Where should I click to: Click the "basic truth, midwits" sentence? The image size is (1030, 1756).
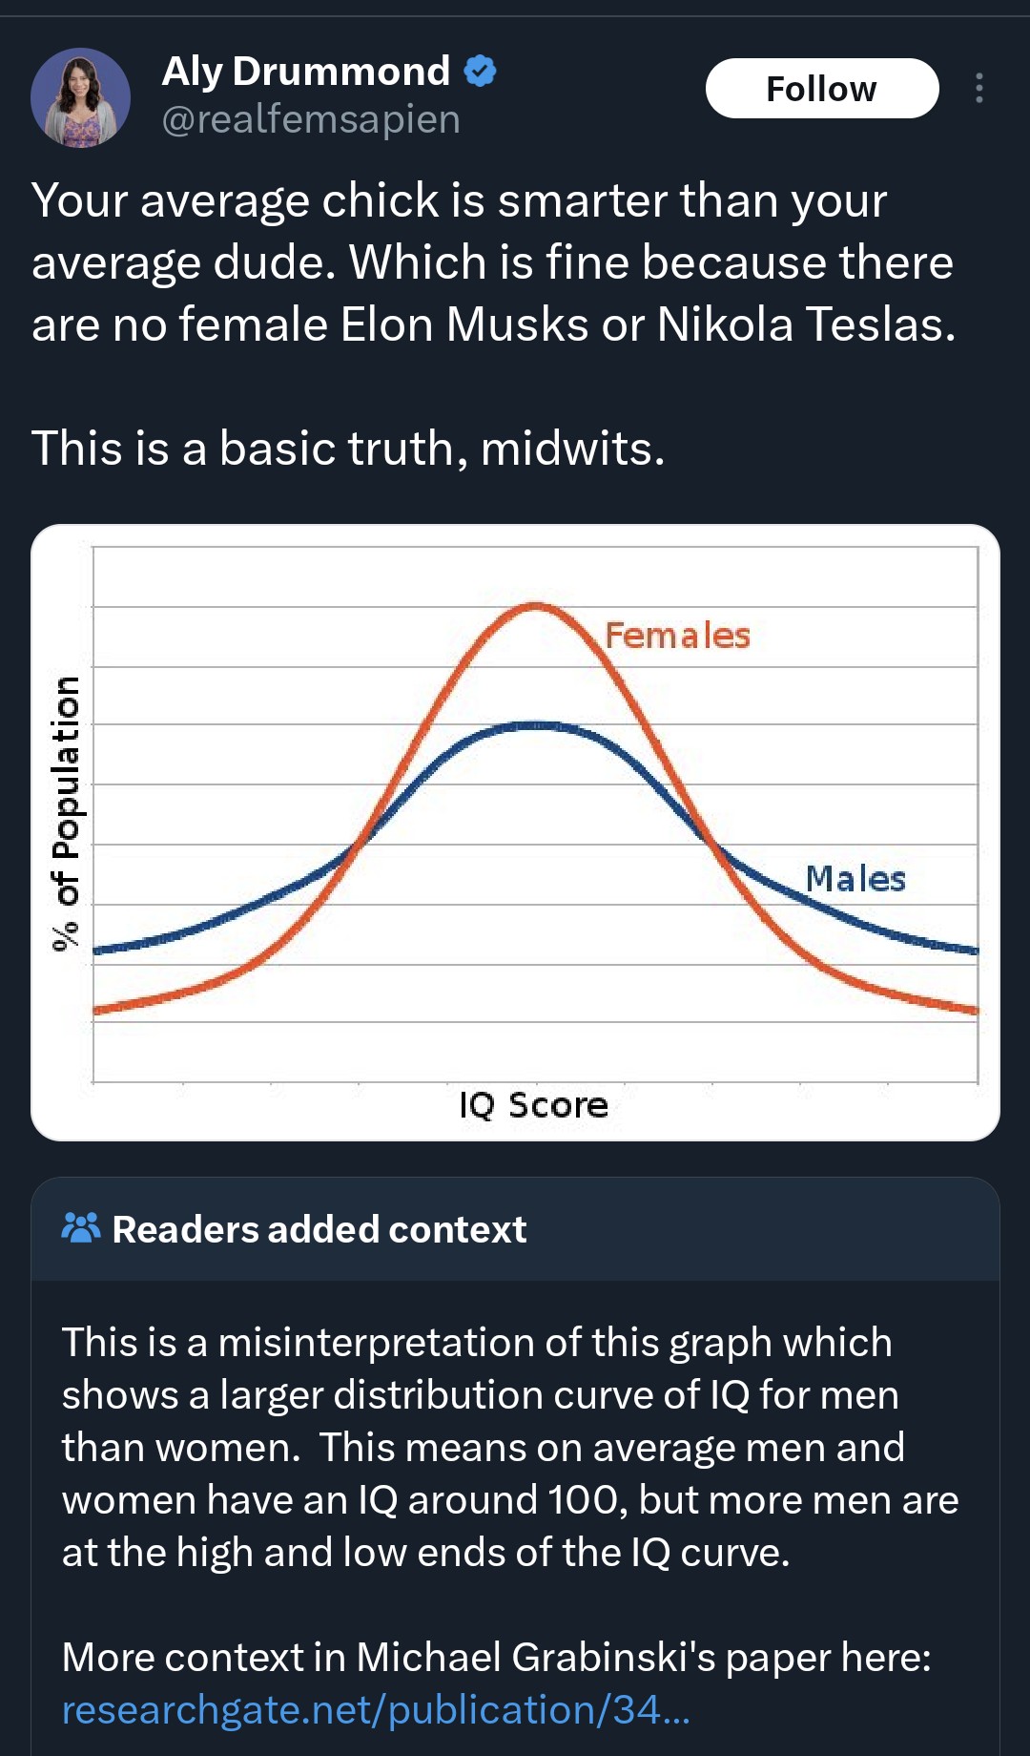click(x=348, y=449)
